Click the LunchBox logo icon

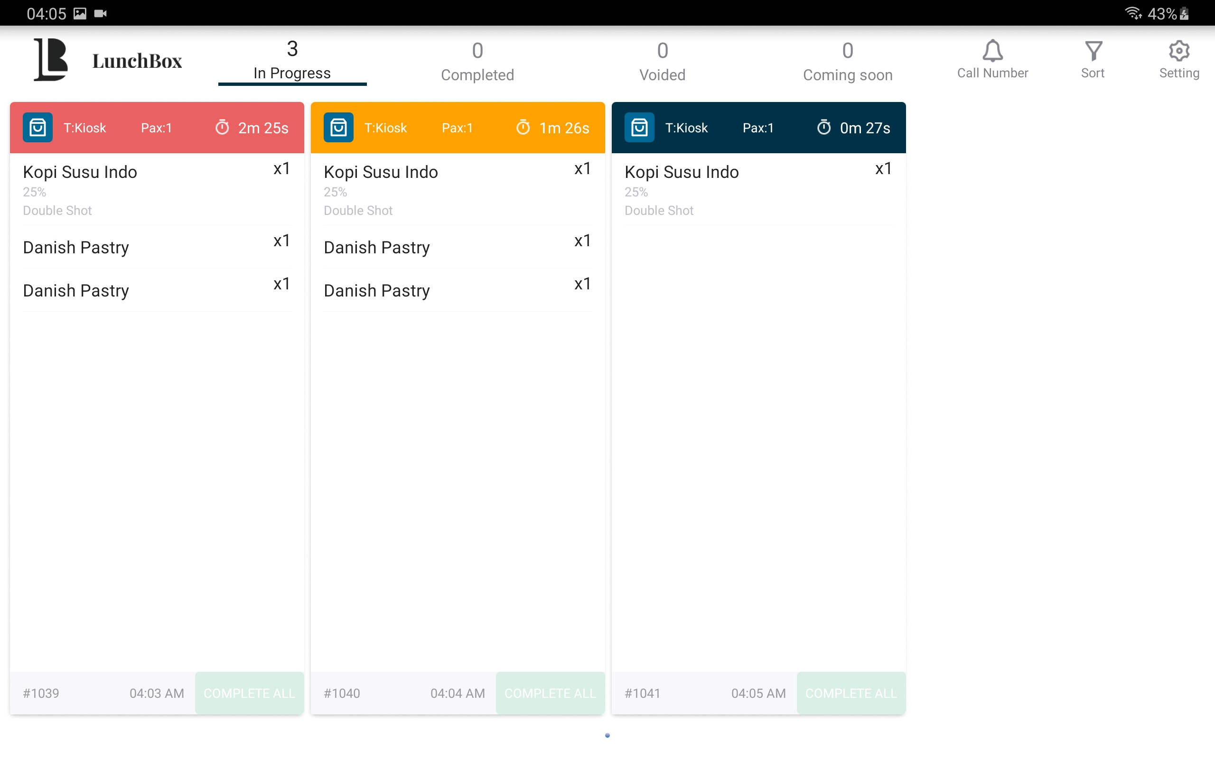click(51, 60)
